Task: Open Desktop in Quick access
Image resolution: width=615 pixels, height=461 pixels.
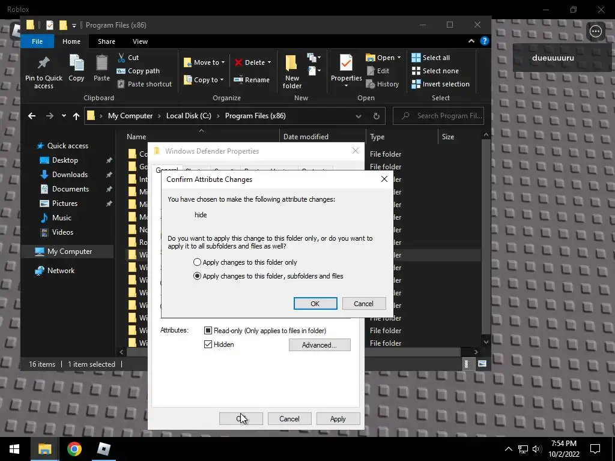Action: pyautogui.click(x=65, y=160)
